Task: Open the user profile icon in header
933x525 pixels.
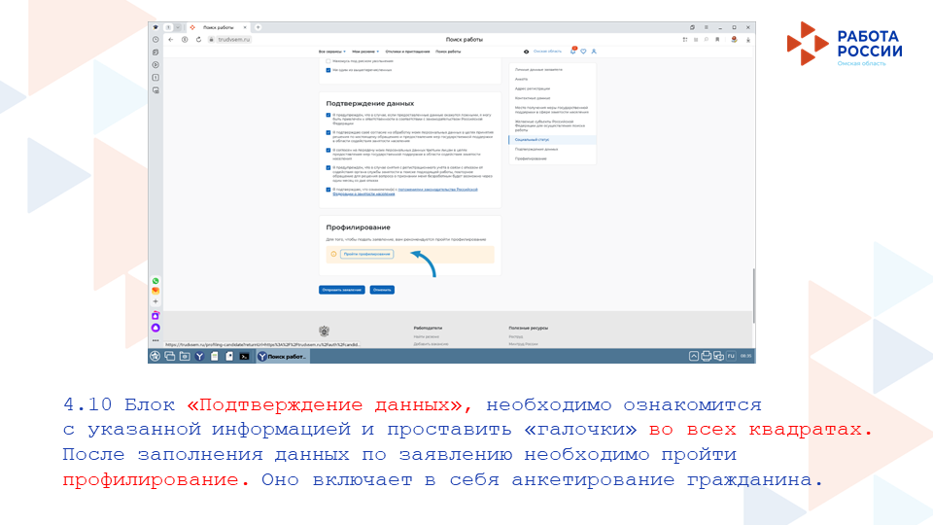Action: (593, 51)
